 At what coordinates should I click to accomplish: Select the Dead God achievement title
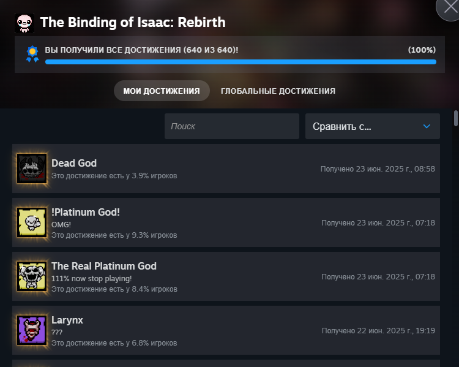tap(74, 163)
